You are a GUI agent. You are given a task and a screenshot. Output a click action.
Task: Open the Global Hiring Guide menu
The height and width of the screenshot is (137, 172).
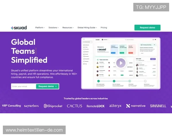(x=87, y=28)
